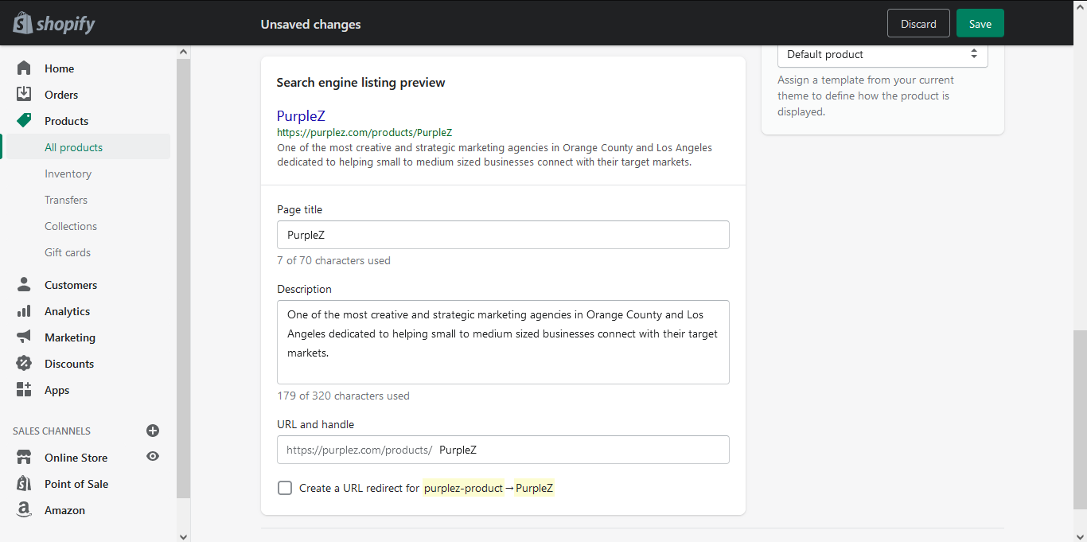Open the Home dashboard via the house icon
Screen dimensions: 1087x542
click(x=25, y=68)
